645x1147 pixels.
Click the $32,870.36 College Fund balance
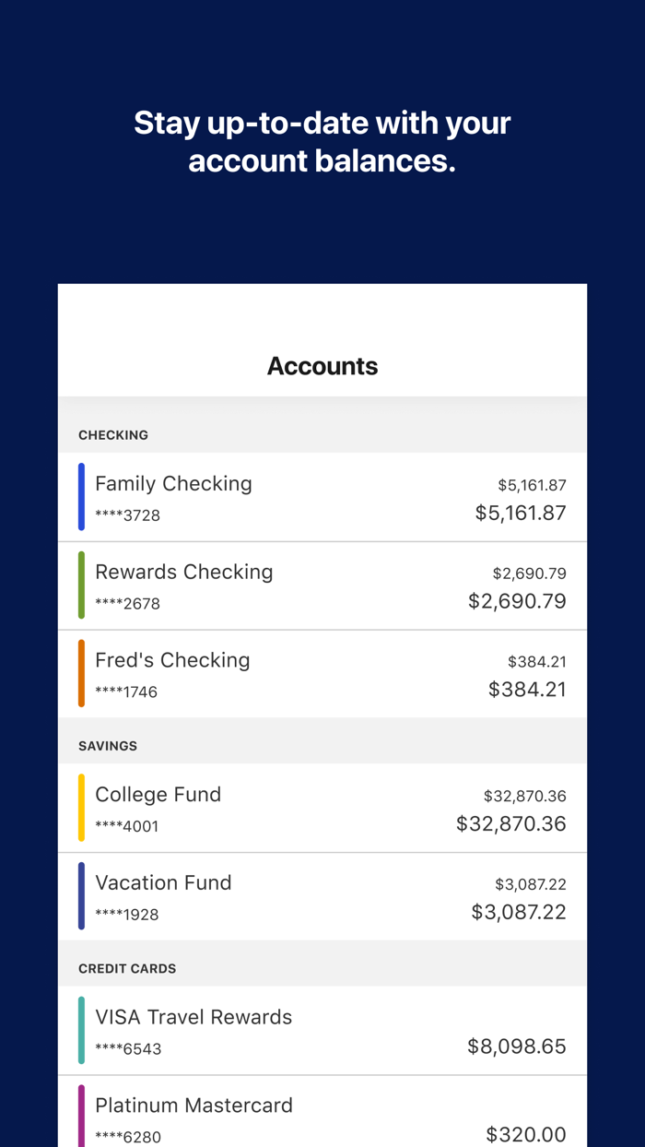tap(511, 823)
